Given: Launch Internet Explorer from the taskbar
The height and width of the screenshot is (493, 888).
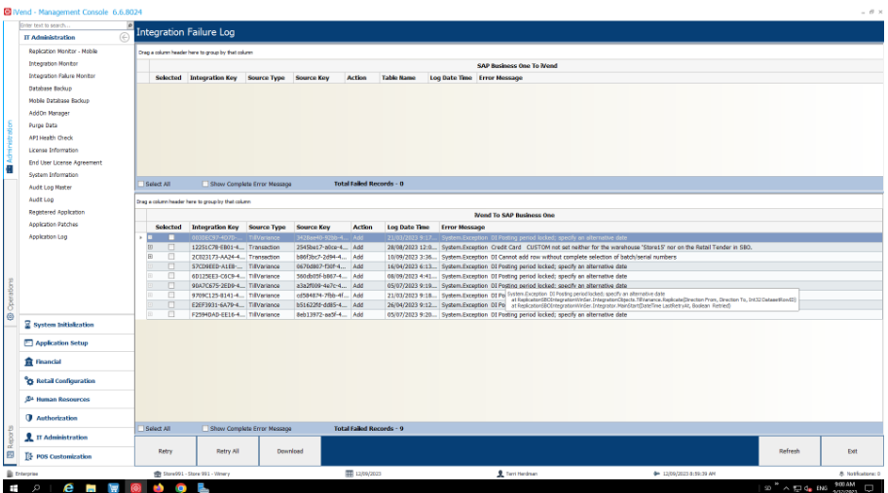Looking at the screenshot, I should [68, 488].
